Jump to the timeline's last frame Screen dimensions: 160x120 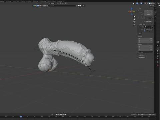(x=66, y=114)
